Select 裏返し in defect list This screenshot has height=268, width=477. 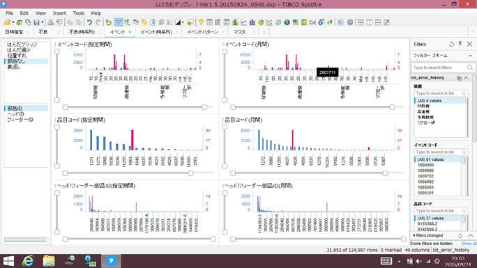(x=14, y=67)
